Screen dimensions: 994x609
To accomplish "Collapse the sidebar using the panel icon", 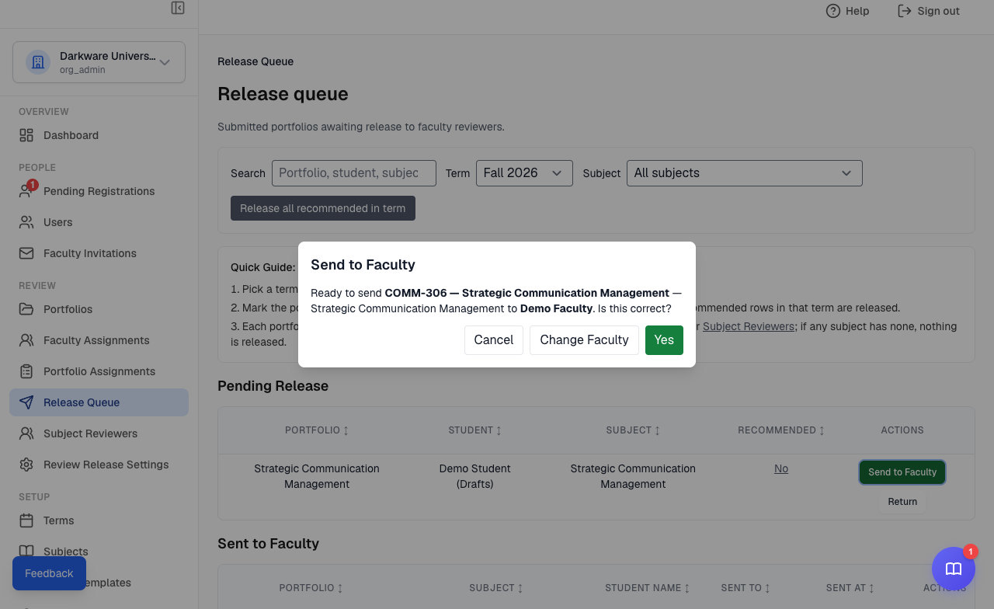I will pyautogui.click(x=178, y=8).
